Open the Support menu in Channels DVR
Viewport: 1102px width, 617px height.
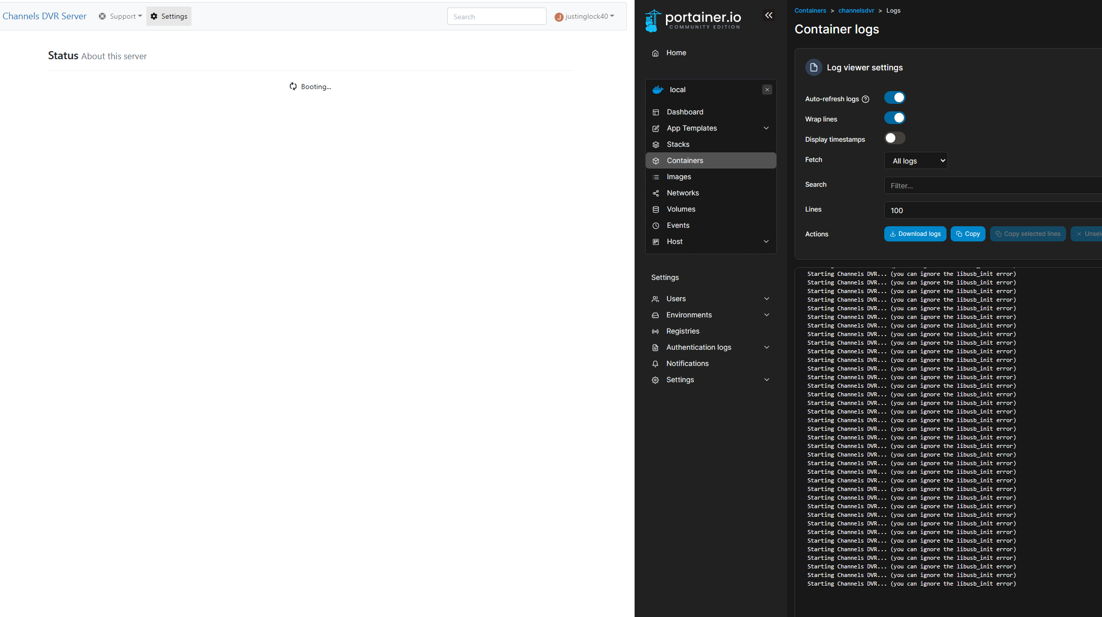pyautogui.click(x=121, y=17)
